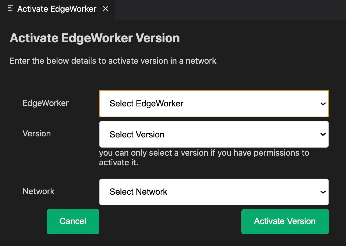346x246 pixels.
Task: Click the 'Select Network' placeholder text
Action: click(x=138, y=192)
